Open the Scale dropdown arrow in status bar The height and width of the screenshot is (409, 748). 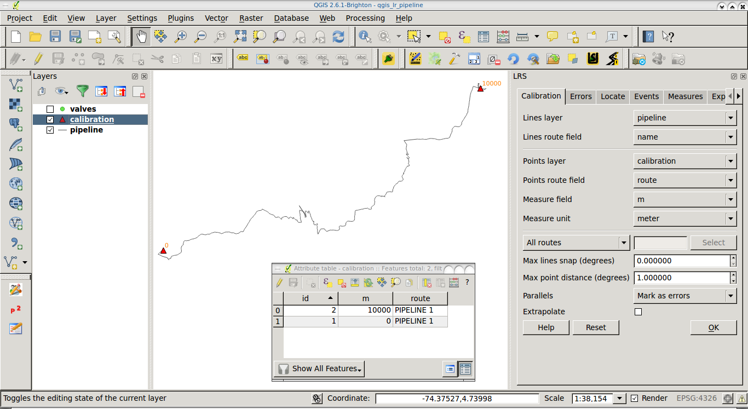(619, 399)
